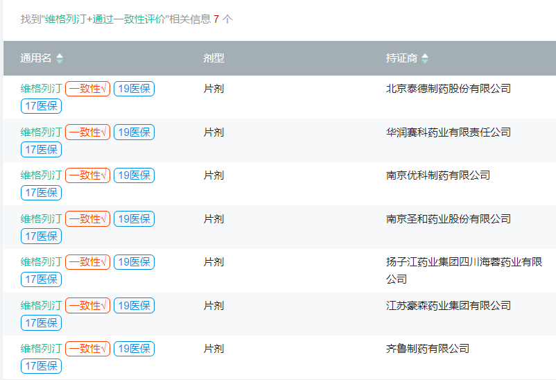The width and height of the screenshot is (556, 380).
Task: Open 维格列汀 link in 齐鲁制药 row
Action: coord(41,348)
